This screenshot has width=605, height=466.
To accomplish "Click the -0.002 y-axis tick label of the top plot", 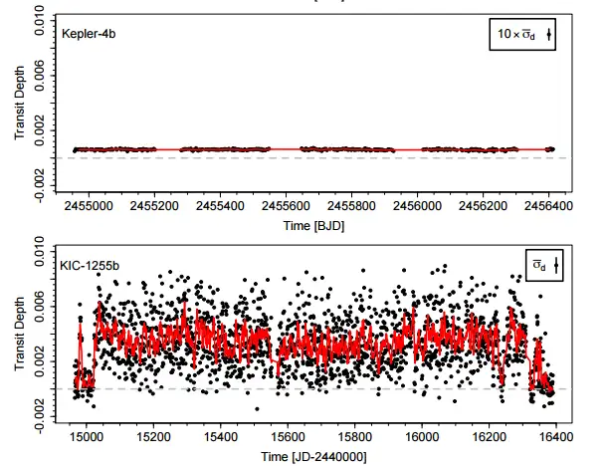I will 40,182.
